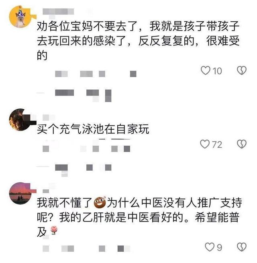
Task: Select the comment text 买个充气泳池在自家玩
Action: (x=93, y=129)
